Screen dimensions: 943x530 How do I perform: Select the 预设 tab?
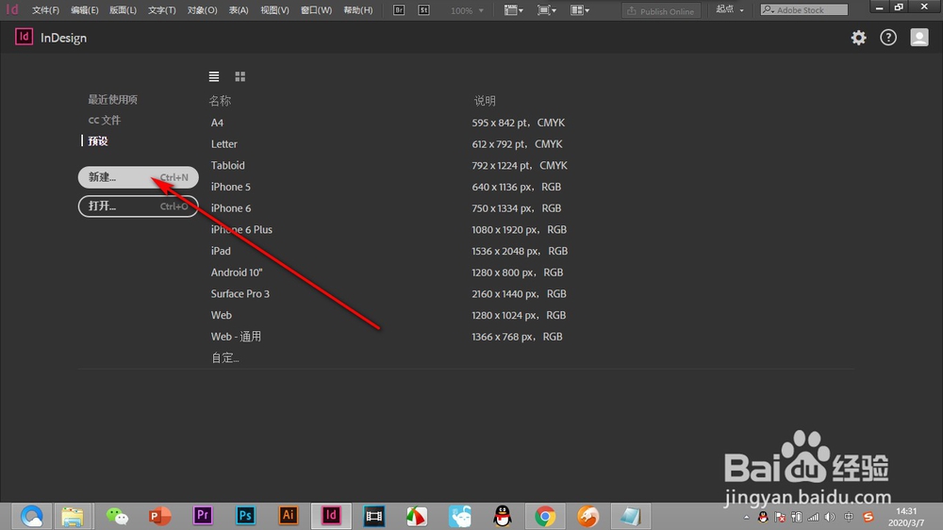point(98,141)
